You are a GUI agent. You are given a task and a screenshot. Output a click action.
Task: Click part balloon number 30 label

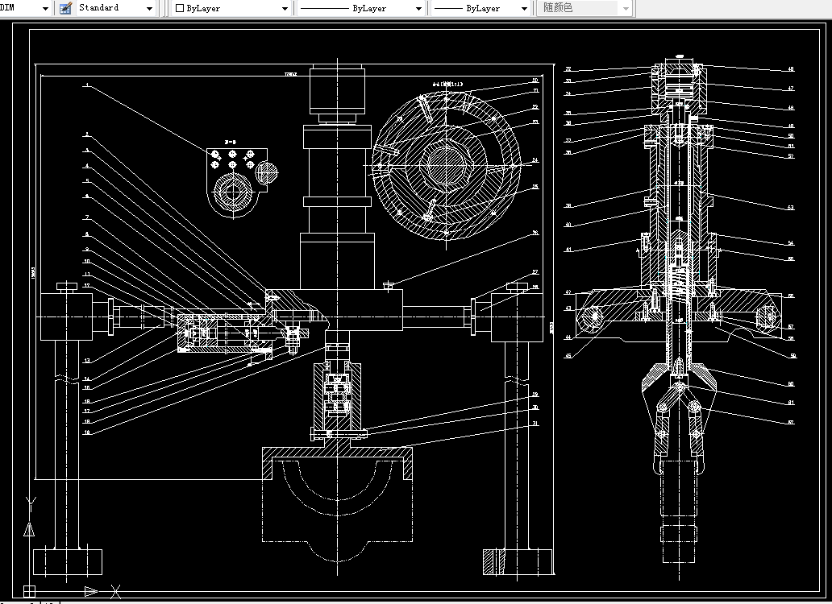point(535,407)
